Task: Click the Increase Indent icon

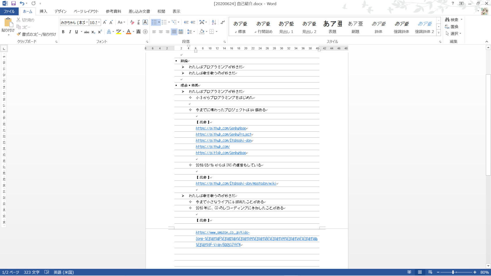Action: (193, 22)
